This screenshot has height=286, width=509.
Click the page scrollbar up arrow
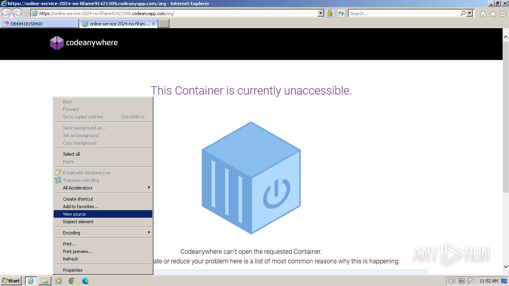[x=506, y=37]
